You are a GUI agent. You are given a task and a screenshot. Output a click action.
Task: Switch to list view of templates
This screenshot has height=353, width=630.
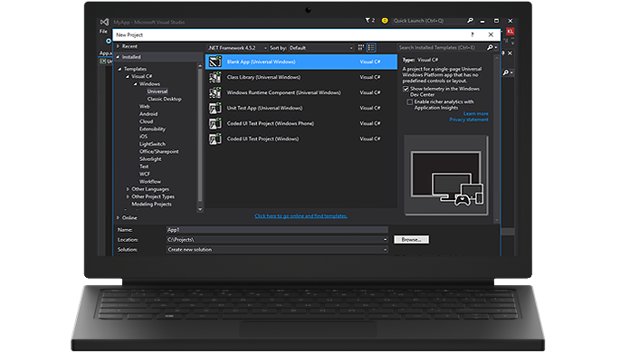click(x=371, y=47)
